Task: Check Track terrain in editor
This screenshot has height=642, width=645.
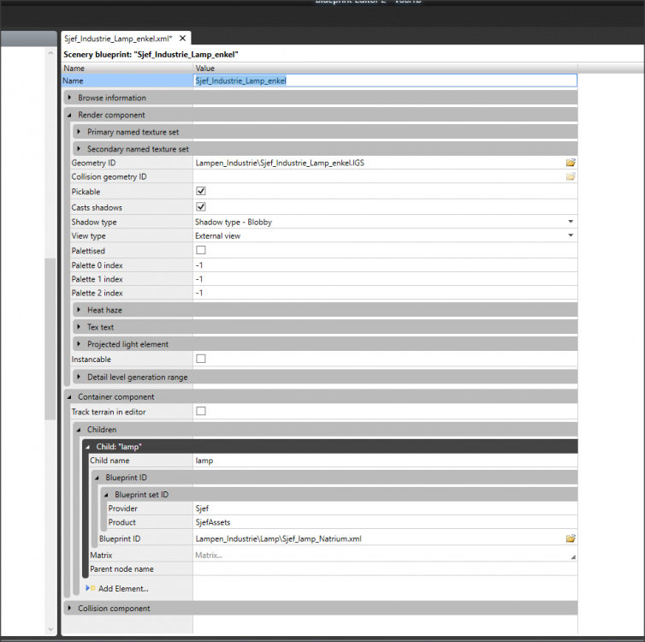Action: pyautogui.click(x=201, y=412)
